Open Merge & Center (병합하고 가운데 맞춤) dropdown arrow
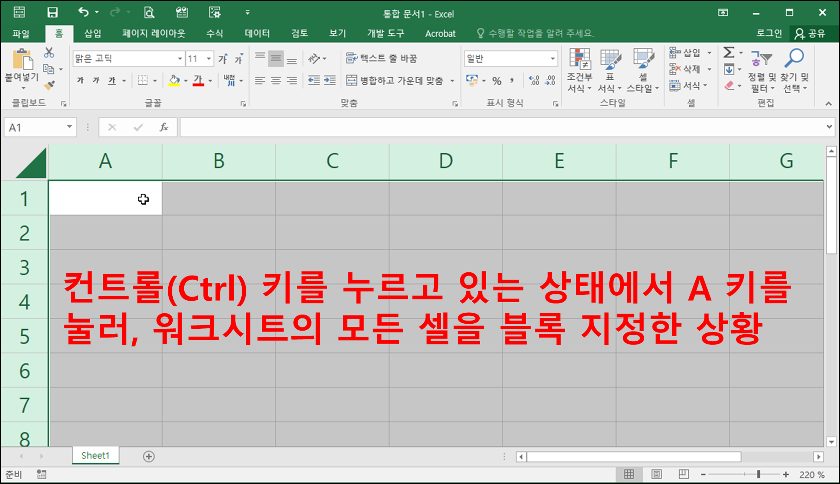Viewport: 840px width, 484px height. pos(452,81)
